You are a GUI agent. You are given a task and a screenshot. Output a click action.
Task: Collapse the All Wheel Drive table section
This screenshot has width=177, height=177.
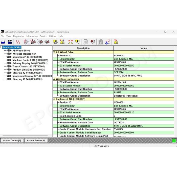click(54, 52)
